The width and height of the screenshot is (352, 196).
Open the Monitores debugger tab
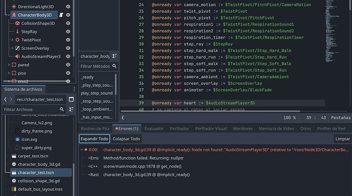pos(243,129)
